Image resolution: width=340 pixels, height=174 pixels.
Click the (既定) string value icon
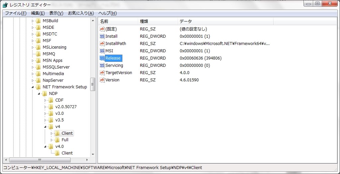tap(102, 29)
